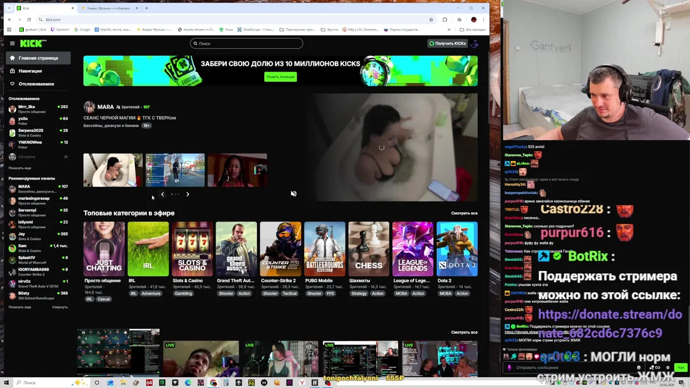Image resolution: width=690 pixels, height=388 pixels.
Task: Open the Grand Theft Auto category card
Action: click(x=236, y=249)
